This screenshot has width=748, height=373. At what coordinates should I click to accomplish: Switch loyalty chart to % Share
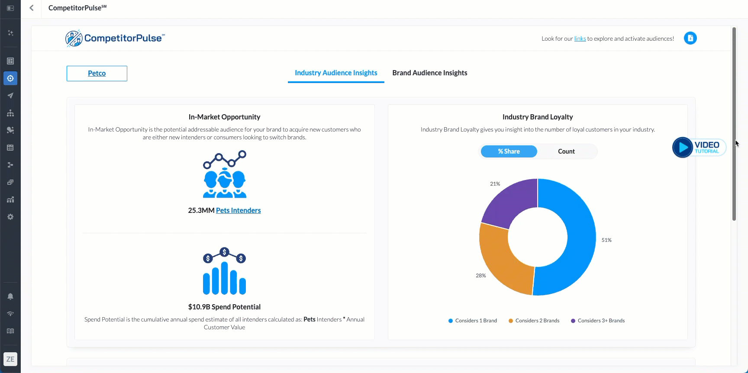coord(509,151)
